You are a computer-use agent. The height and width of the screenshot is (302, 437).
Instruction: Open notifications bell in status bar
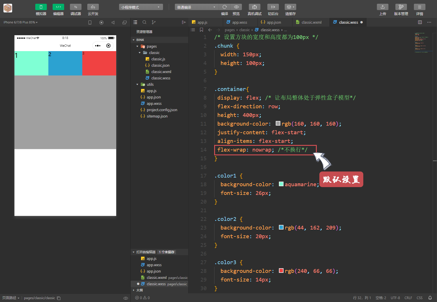(x=430, y=298)
